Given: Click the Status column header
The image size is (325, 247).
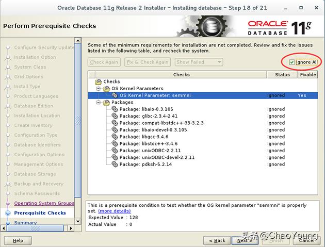Looking at the screenshot, I should coord(282,75).
